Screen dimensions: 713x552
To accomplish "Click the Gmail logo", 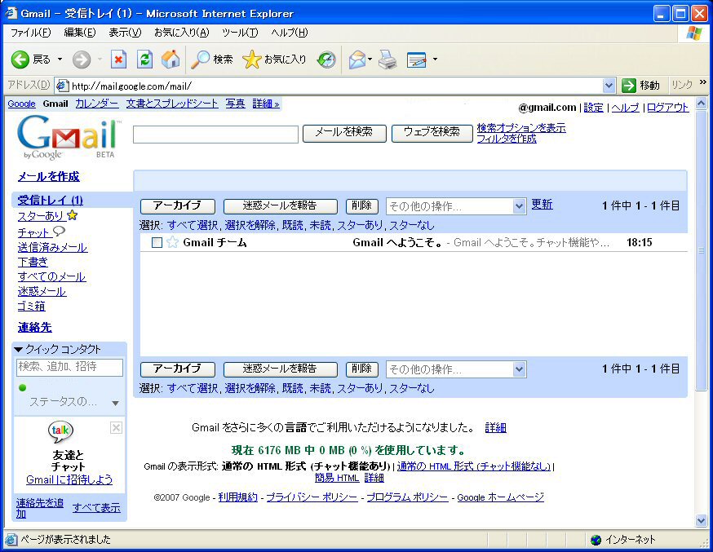I will coord(69,137).
